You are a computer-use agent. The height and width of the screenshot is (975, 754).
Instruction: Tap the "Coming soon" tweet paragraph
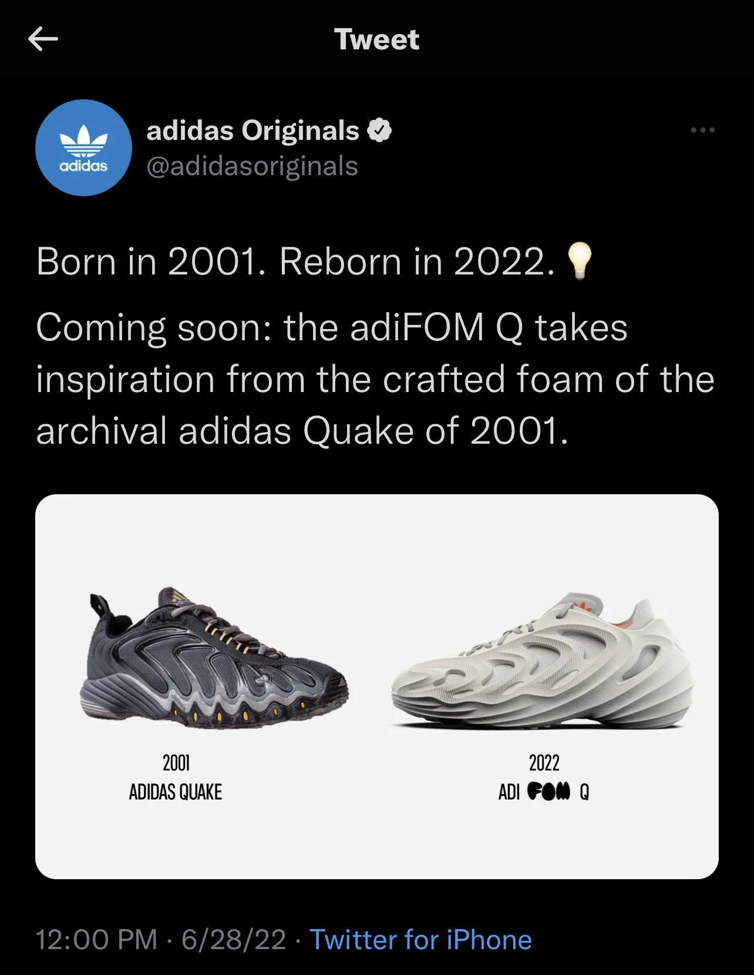tap(375, 379)
